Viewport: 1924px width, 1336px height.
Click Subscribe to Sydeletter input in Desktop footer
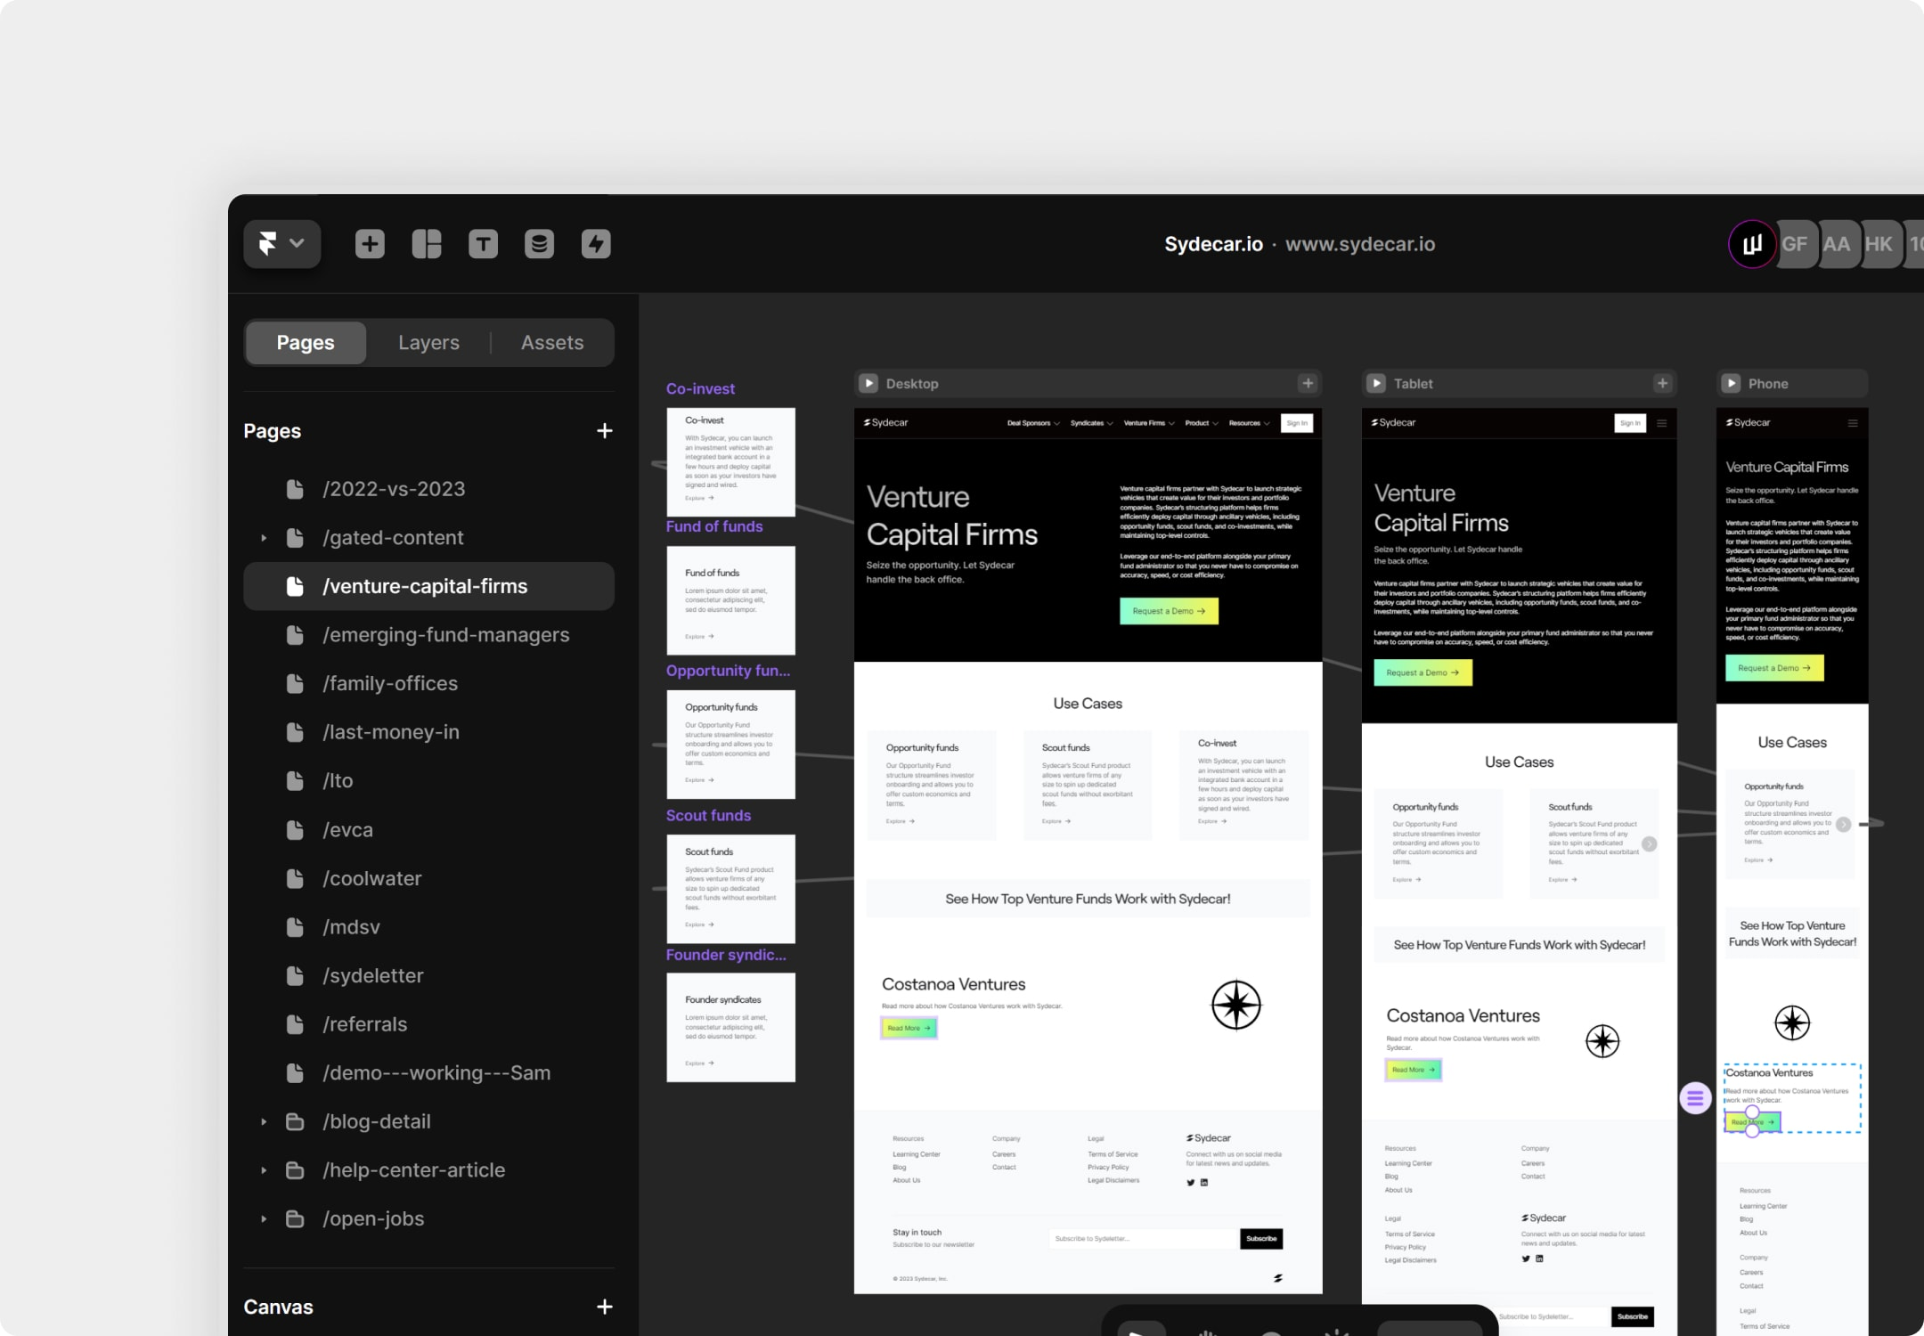click(x=1144, y=1238)
